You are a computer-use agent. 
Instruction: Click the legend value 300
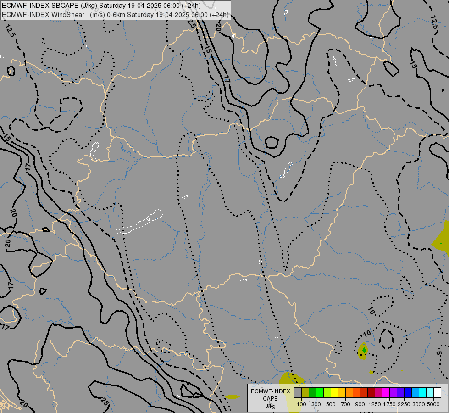pyautogui.click(x=316, y=404)
